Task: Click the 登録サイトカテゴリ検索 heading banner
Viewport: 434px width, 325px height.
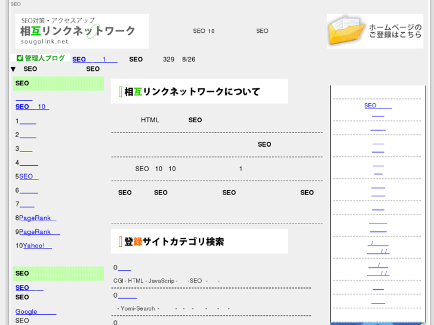Action: click(x=199, y=242)
